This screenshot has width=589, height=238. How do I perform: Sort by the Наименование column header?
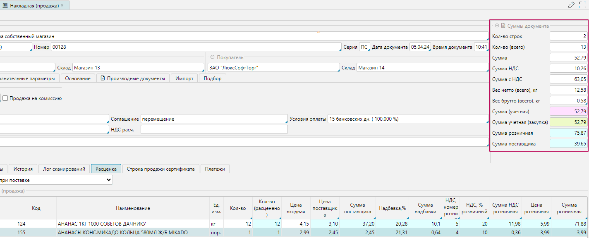pos(132,208)
